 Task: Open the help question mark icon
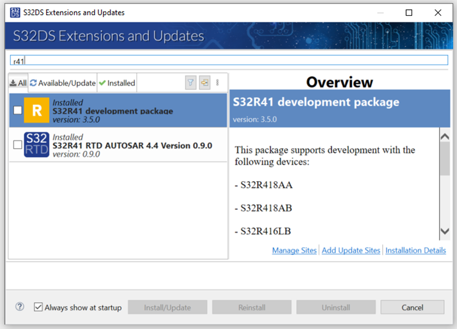[x=20, y=307]
